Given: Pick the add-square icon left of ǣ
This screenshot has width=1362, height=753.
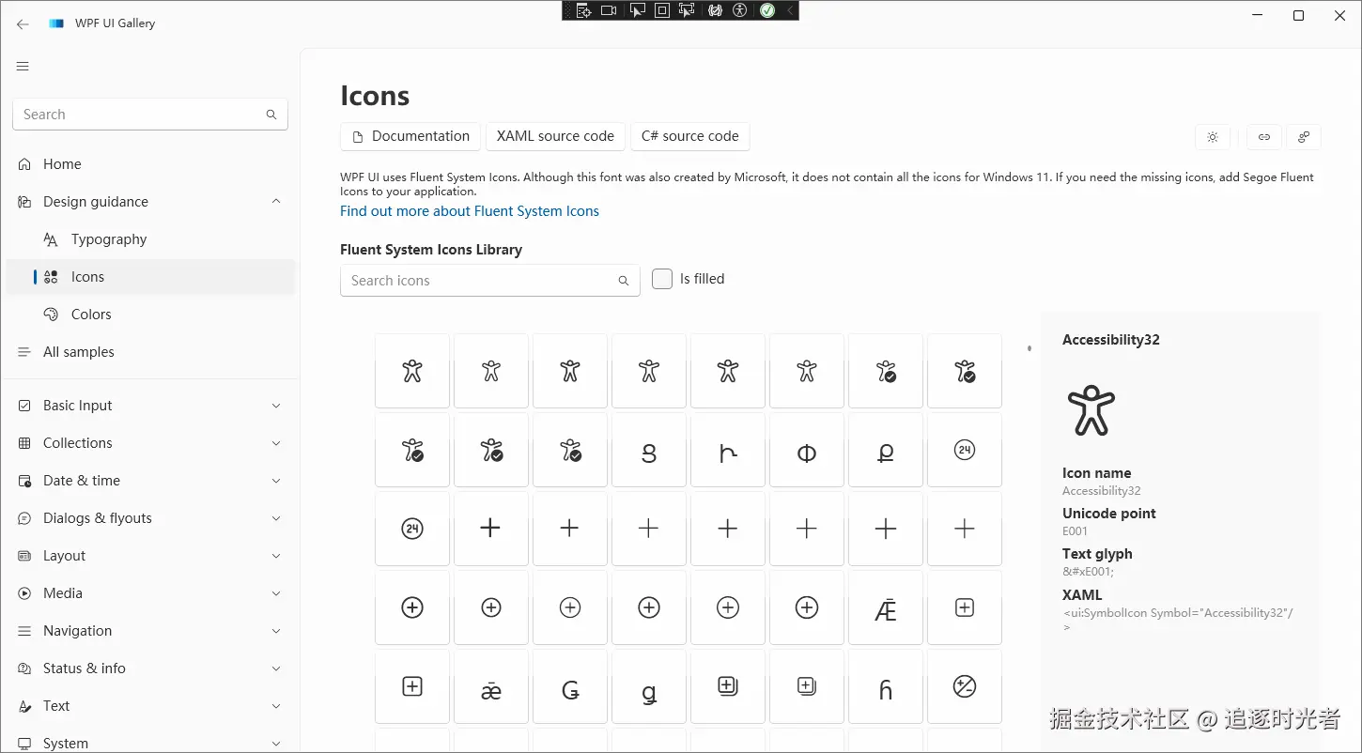Looking at the screenshot, I should [412, 686].
